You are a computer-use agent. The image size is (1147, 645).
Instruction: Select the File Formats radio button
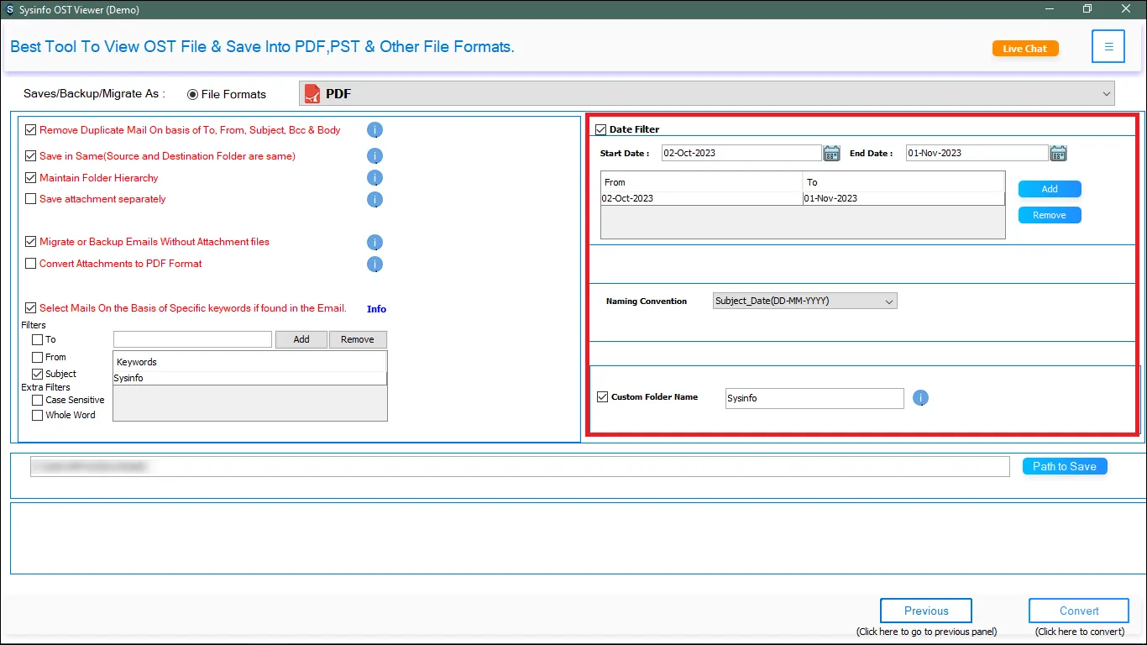point(193,94)
